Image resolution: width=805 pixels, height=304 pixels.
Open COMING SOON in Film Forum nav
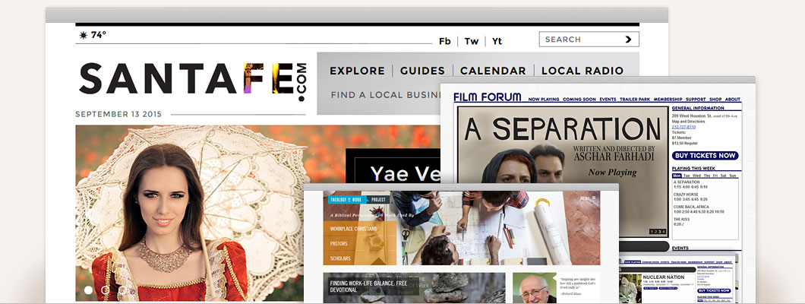point(579,99)
